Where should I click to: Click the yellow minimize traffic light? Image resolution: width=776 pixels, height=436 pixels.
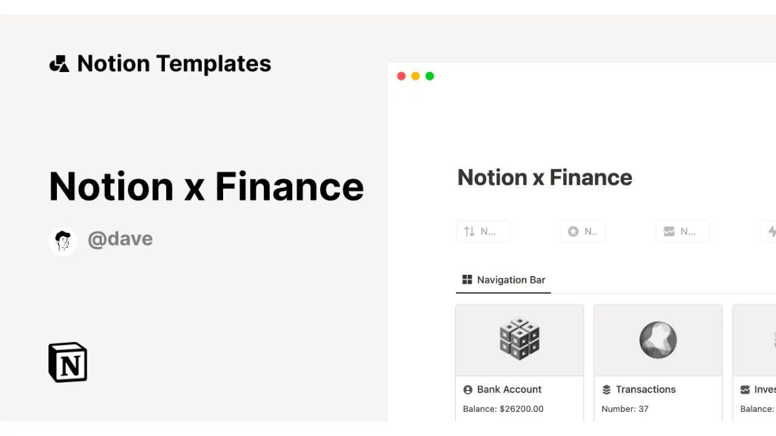click(x=415, y=76)
